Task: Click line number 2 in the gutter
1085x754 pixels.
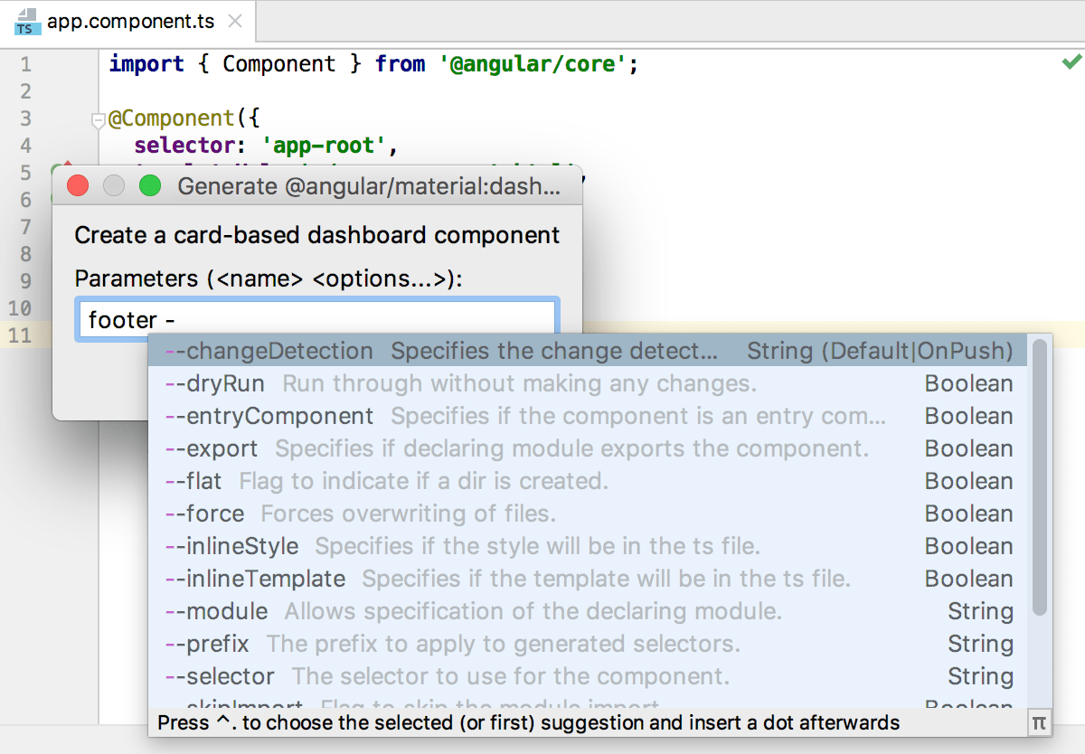Action: (25, 91)
